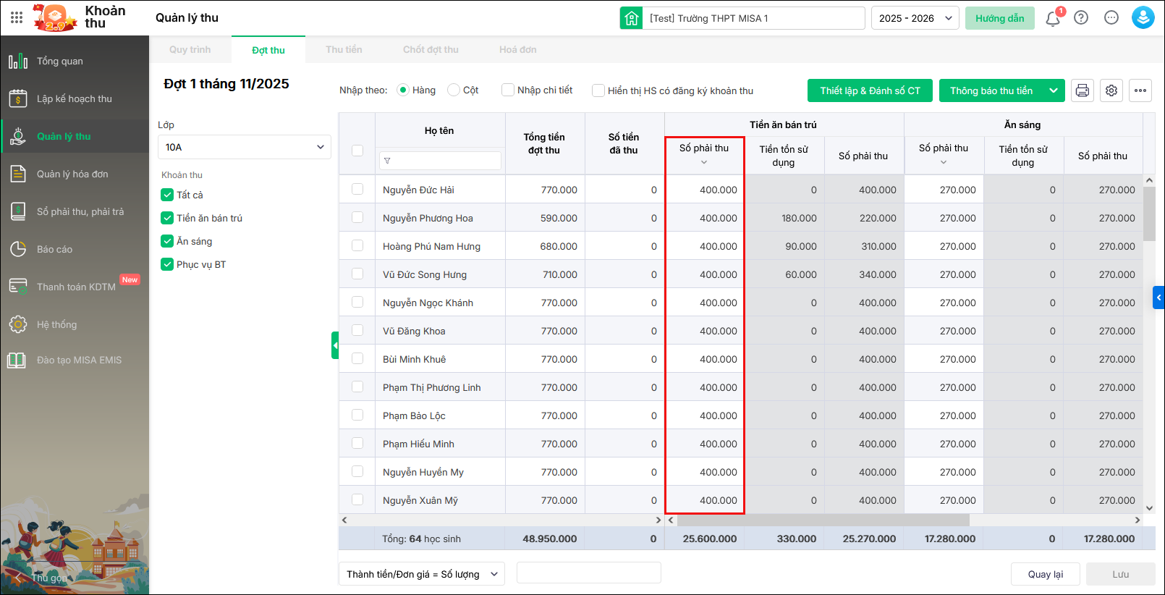Uncheck the Ăn sáng fee checkbox
Image resolution: width=1165 pixels, height=595 pixels.
click(x=167, y=242)
